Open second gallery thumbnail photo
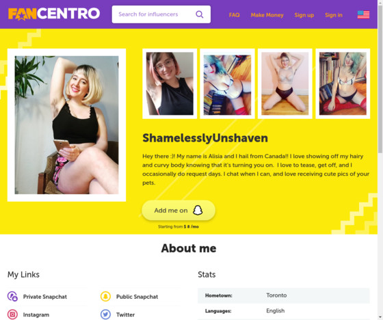This screenshot has height=320, width=383. [x=227, y=83]
